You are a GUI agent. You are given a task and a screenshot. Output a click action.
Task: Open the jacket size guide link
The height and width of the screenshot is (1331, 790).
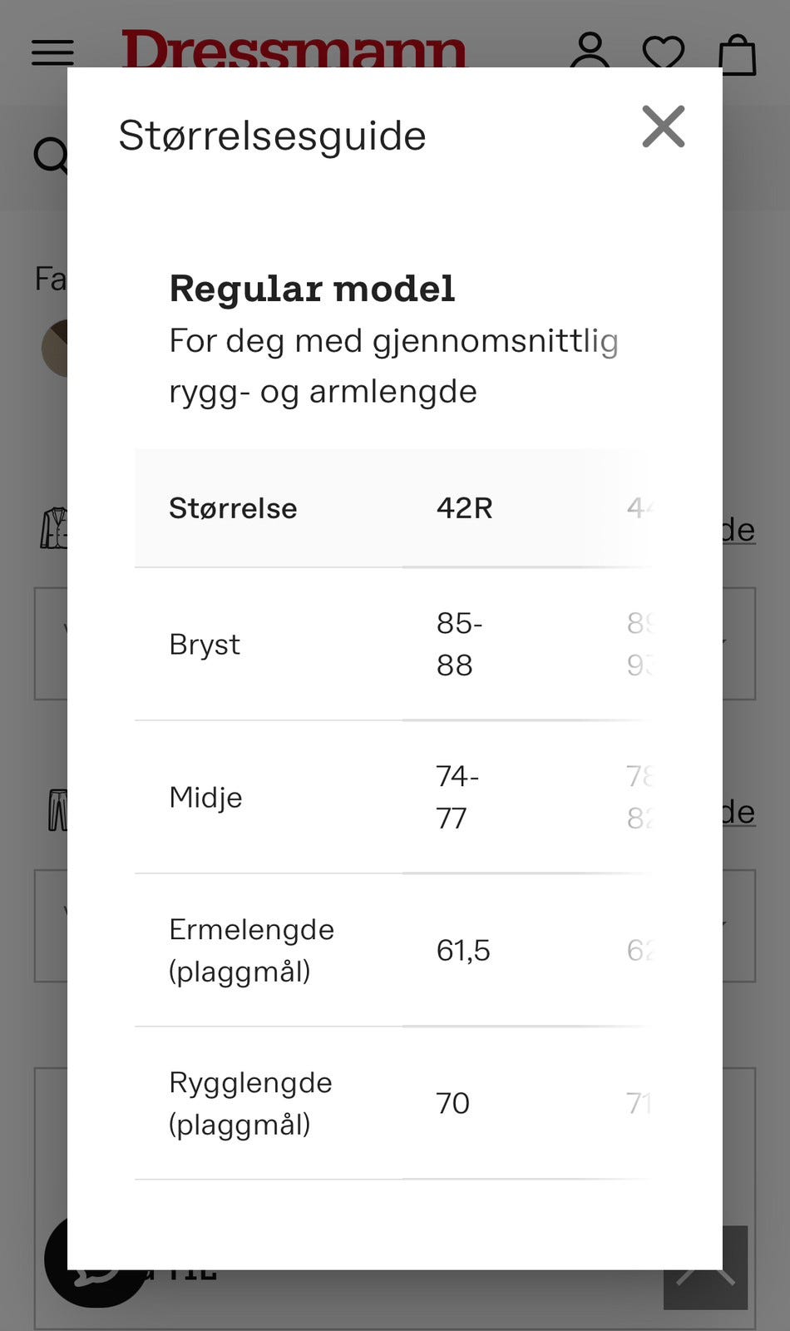tap(738, 530)
